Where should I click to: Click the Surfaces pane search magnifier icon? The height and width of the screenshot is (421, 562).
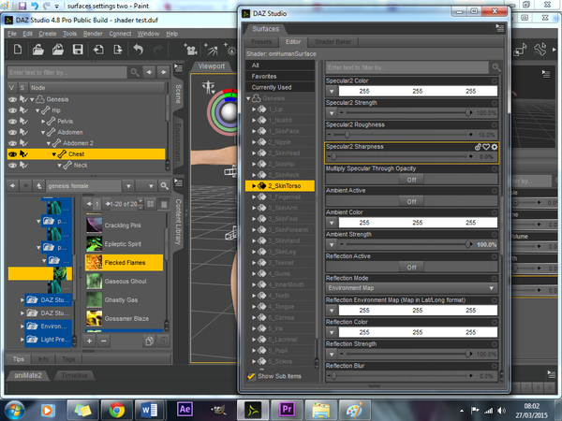(x=496, y=67)
